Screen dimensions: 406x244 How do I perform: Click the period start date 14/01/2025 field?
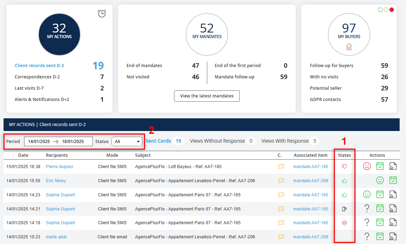(39, 142)
